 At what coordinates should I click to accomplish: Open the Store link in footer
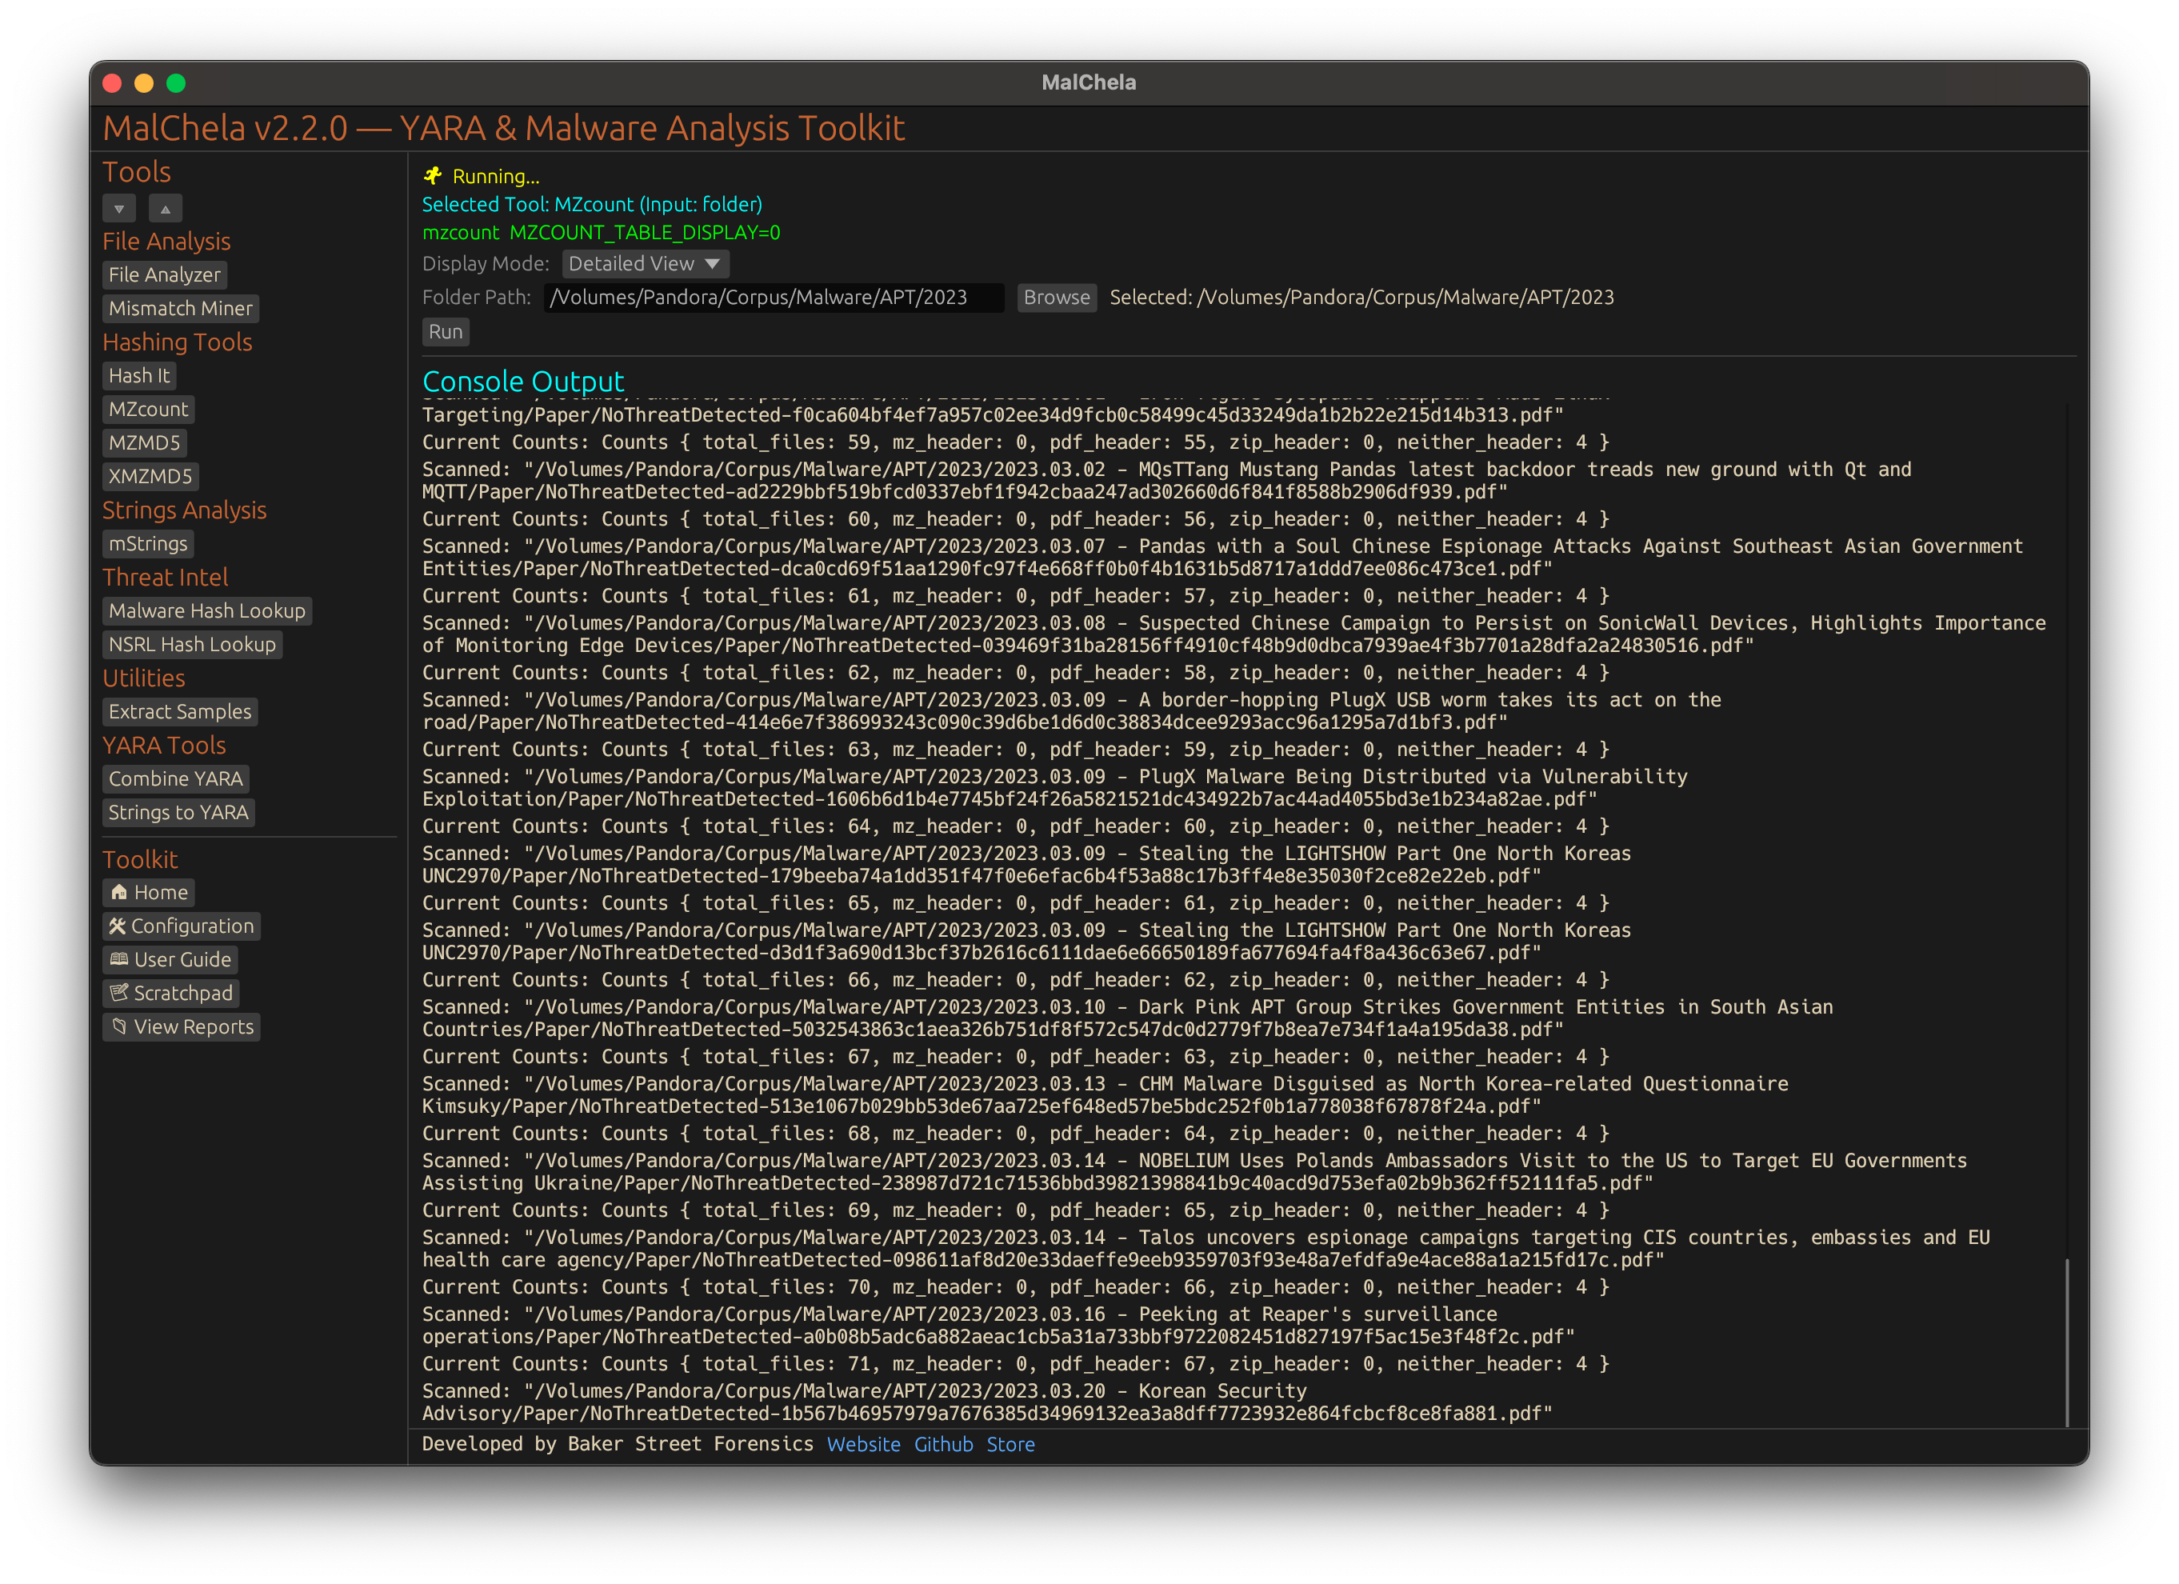(1011, 1445)
